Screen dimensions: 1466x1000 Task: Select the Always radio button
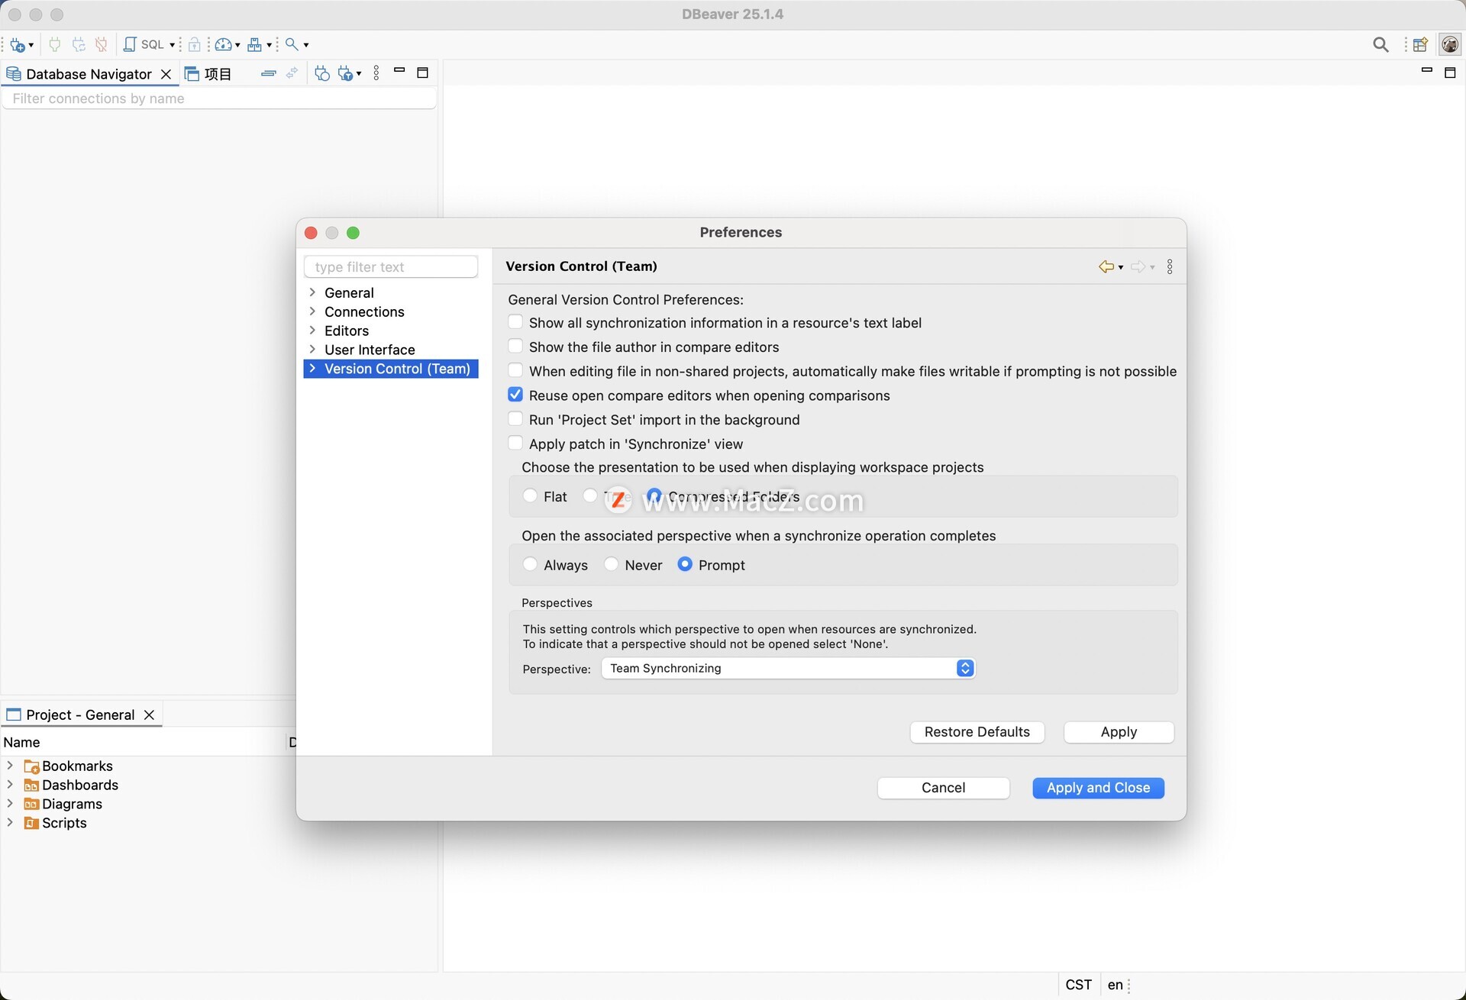pyautogui.click(x=530, y=564)
